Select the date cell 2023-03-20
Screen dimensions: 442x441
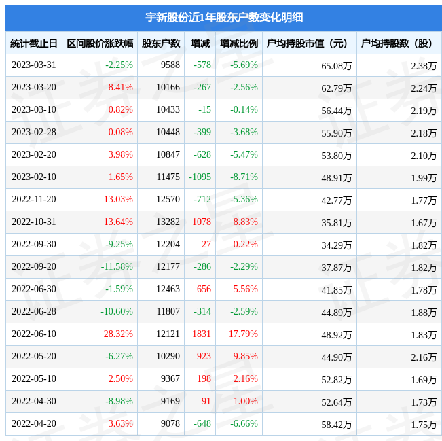pyautogui.click(x=34, y=87)
